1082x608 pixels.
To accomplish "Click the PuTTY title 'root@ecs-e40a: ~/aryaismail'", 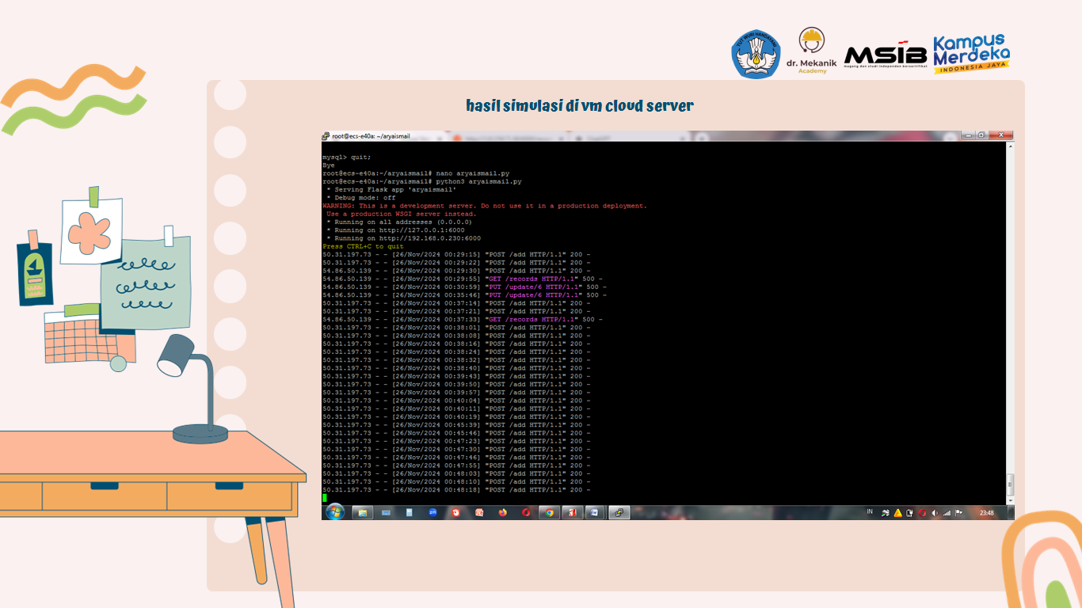I will [371, 136].
